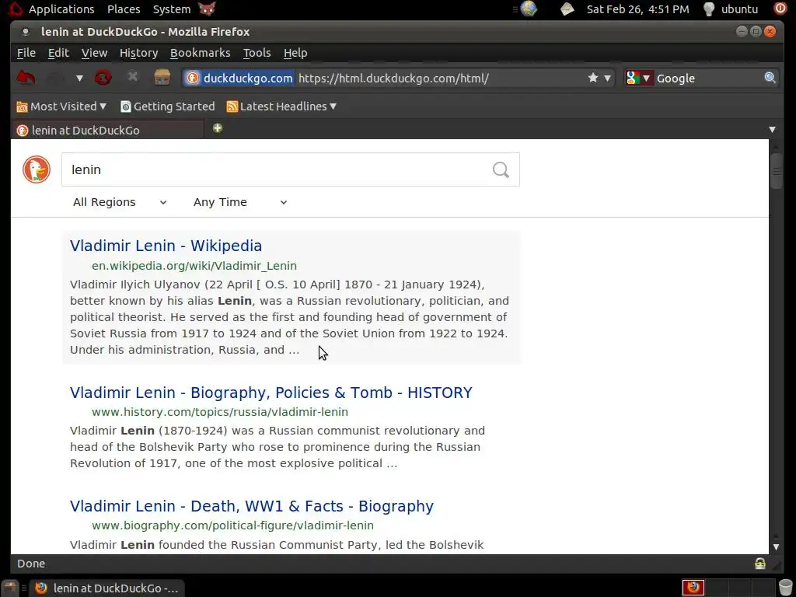The height and width of the screenshot is (597, 796).
Task: Click the show desktop icon in bottom panel
Action: pos(10,588)
